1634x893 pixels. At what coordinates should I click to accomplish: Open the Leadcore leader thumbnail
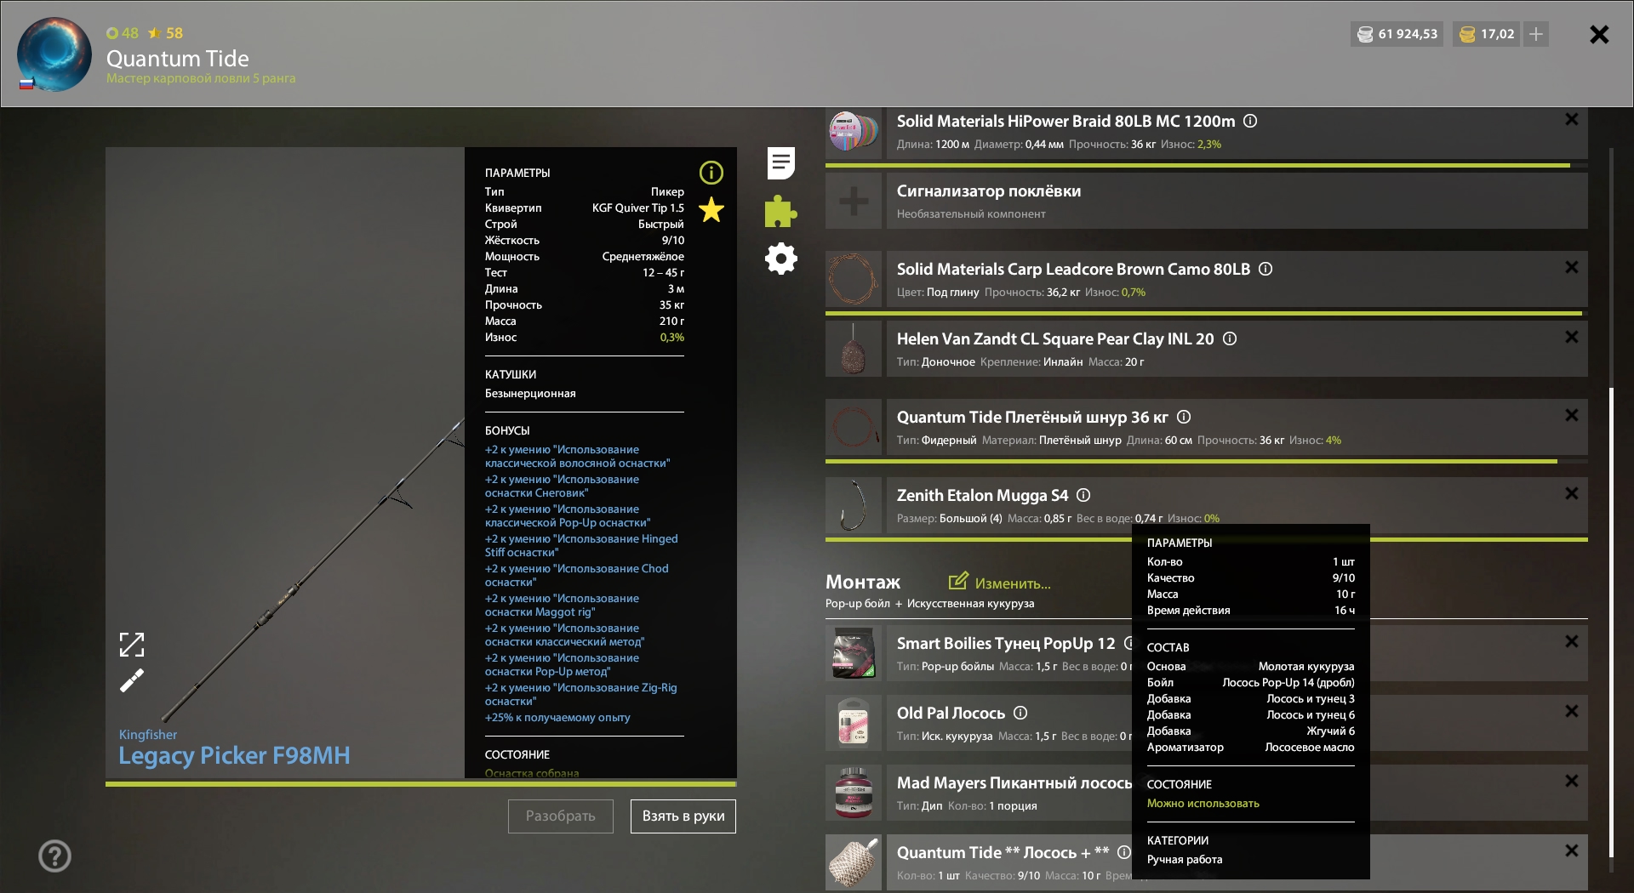[x=854, y=279]
